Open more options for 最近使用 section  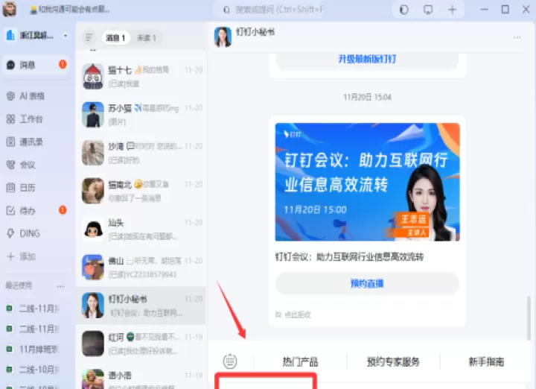pyautogui.click(x=60, y=286)
